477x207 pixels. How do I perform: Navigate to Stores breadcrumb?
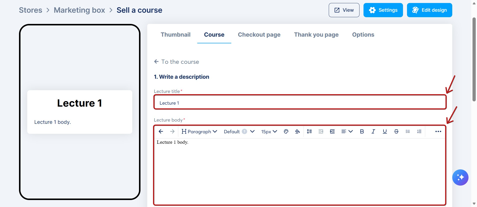pos(30,10)
